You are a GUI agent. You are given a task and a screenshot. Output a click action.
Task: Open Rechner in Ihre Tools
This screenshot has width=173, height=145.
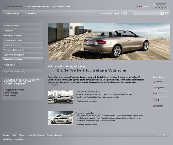point(159,106)
